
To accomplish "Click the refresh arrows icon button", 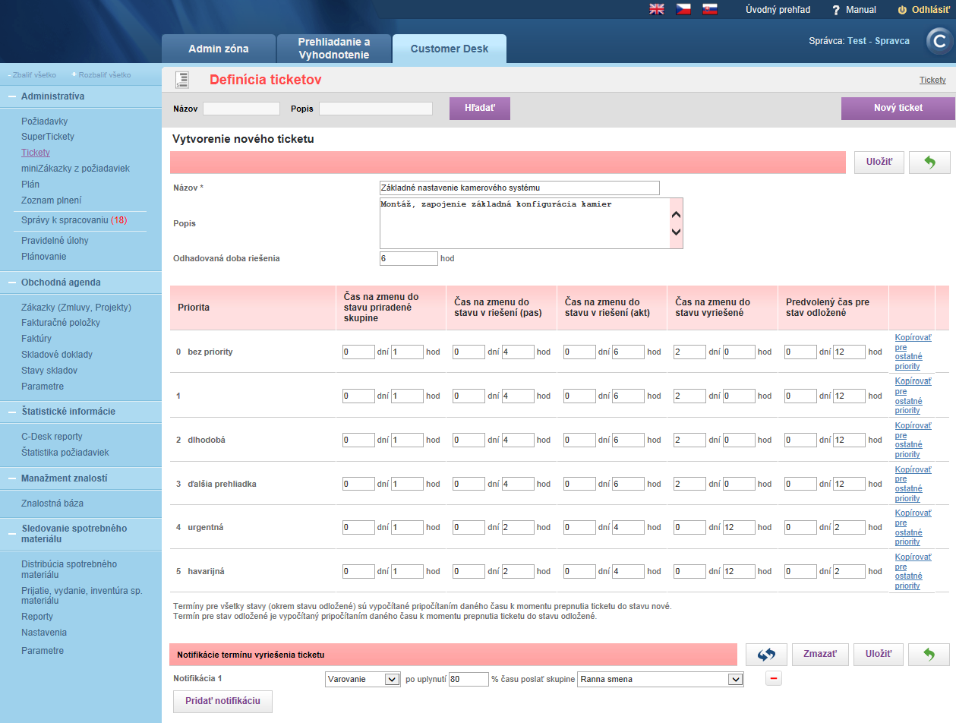I will tap(765, 655).
